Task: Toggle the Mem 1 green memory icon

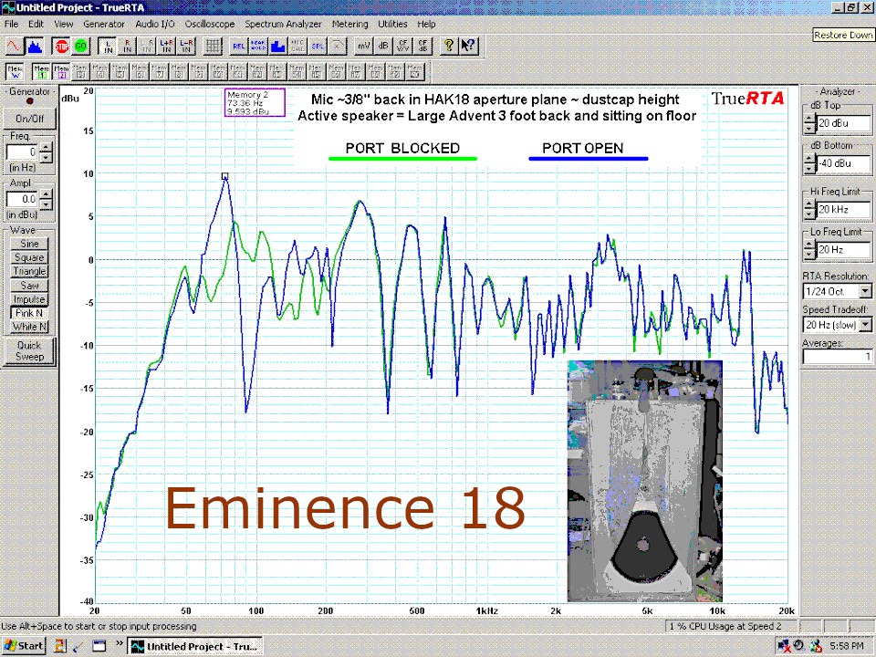Action: pos(41,71)
